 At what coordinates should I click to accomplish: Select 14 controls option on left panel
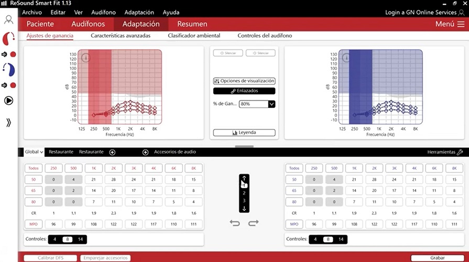tap(80, 239)
